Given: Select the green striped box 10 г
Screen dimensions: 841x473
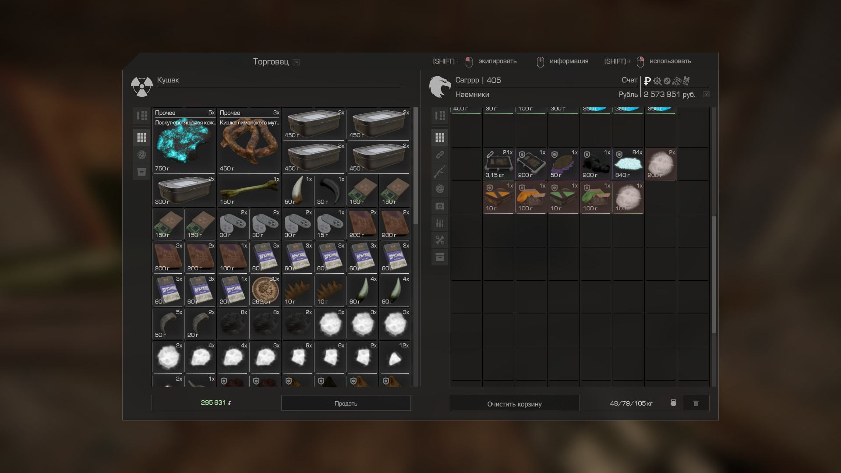Looking at the screenshot, I should [563, 197].
